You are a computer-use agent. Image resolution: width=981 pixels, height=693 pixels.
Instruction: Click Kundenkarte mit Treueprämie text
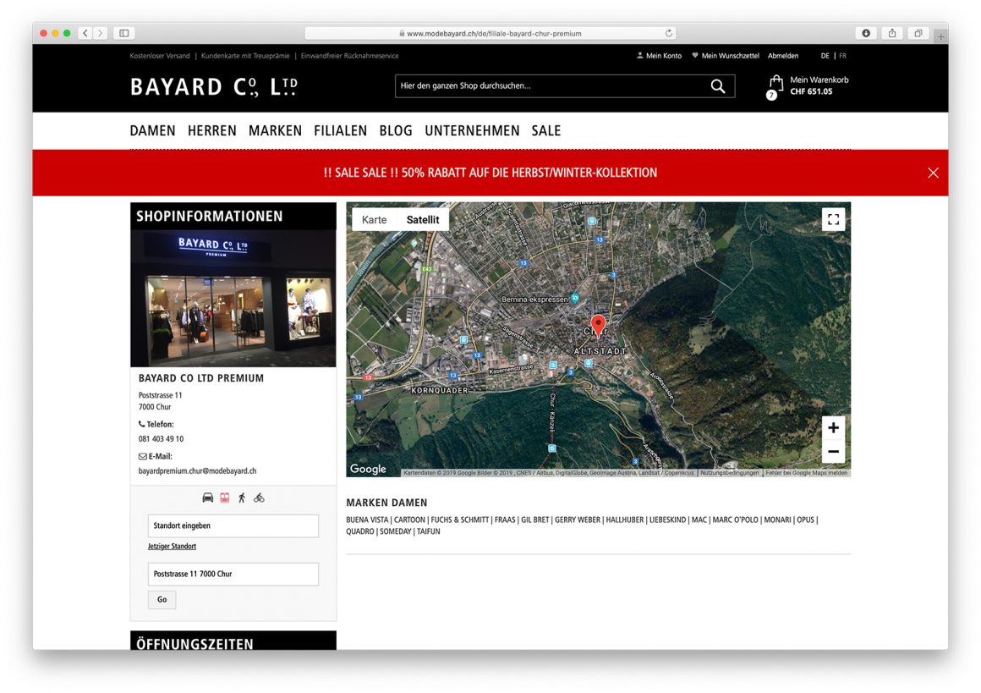coord(245,56)
